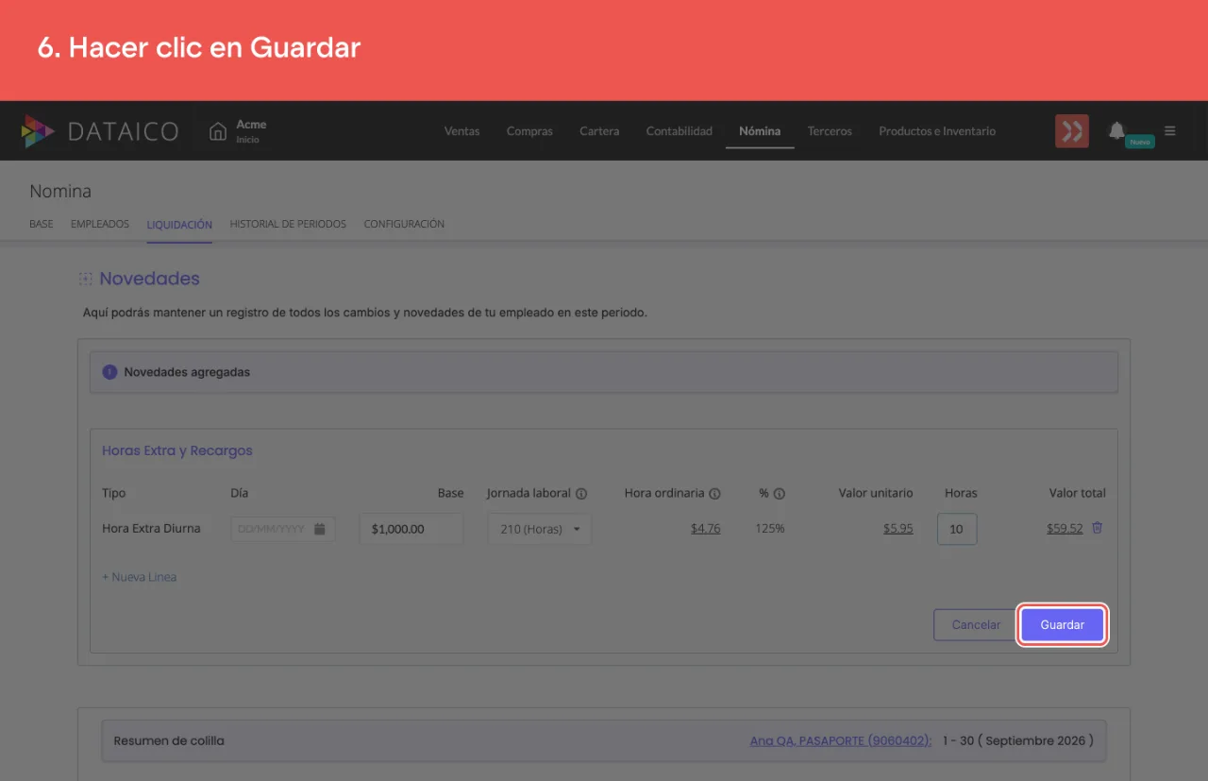Open the Contabilidad menu
Viewport: 1208px width, 781px height.
tap(679, 131)
